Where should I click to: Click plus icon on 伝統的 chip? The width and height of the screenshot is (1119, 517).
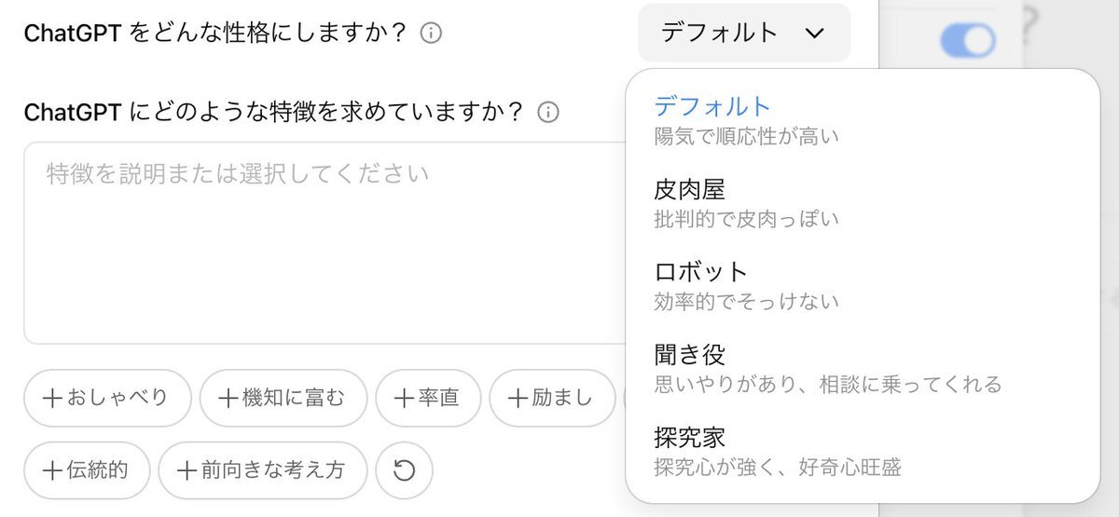[x=53, y=470]
